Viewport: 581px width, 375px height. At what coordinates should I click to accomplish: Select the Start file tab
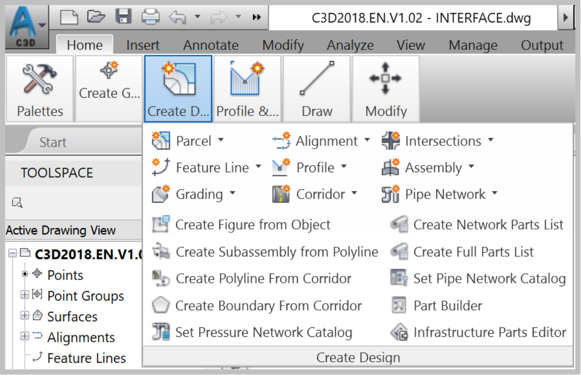pos(53,142)
